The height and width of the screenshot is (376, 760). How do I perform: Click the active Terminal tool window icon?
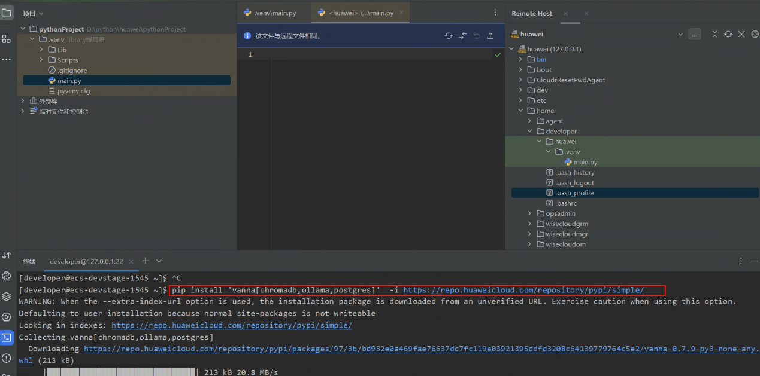pos(7,337)
